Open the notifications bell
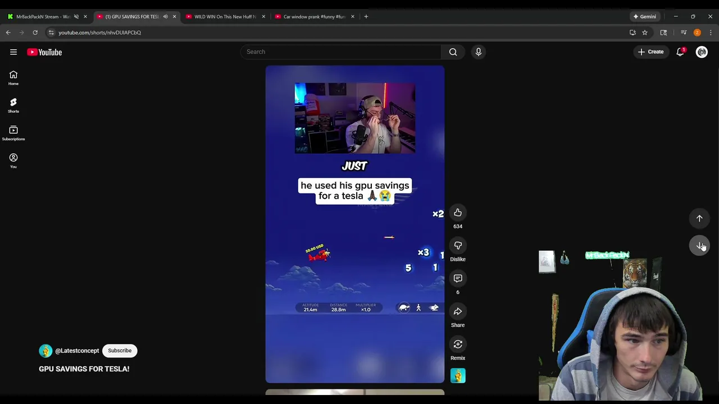 680,52
